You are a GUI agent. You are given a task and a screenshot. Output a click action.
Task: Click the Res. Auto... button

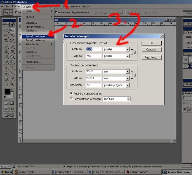[152, 57]
